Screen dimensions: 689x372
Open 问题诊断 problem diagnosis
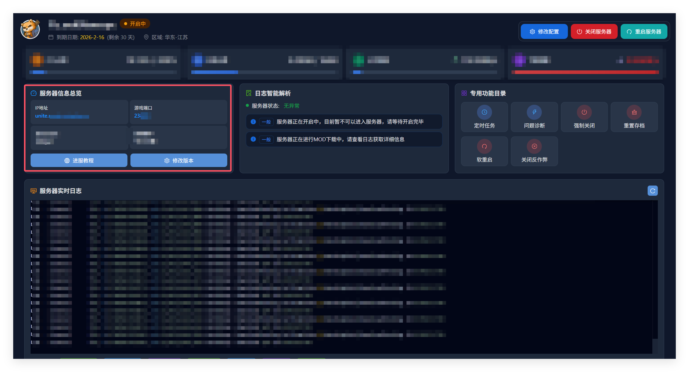[534, 117]
